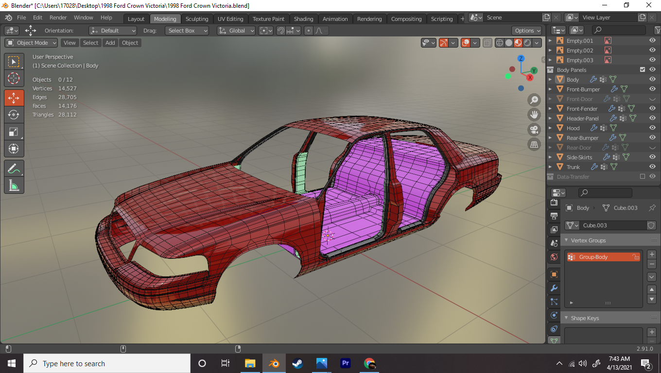
Task: Click the Cube.003 mesh name field
Action: point(613,225)
